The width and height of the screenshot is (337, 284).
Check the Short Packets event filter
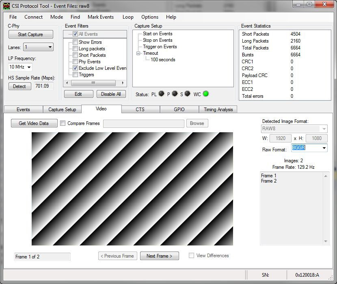(75, 55)
